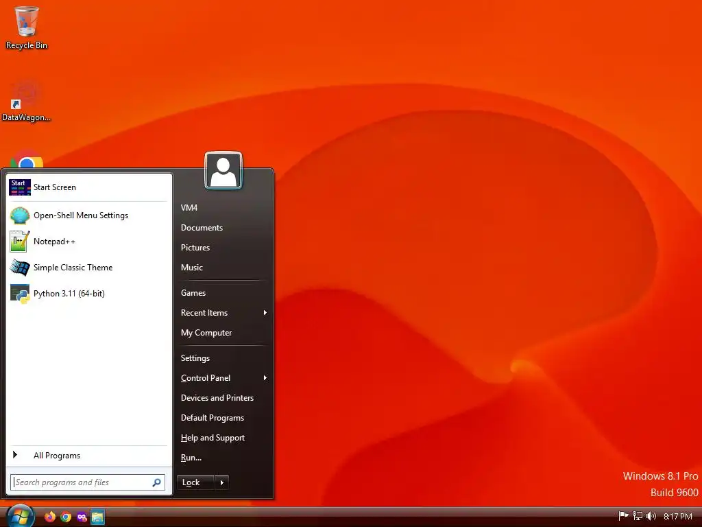Open the Recycle Bin desktop icon
This screenshot has height=527, width=702.
[27, 27]
